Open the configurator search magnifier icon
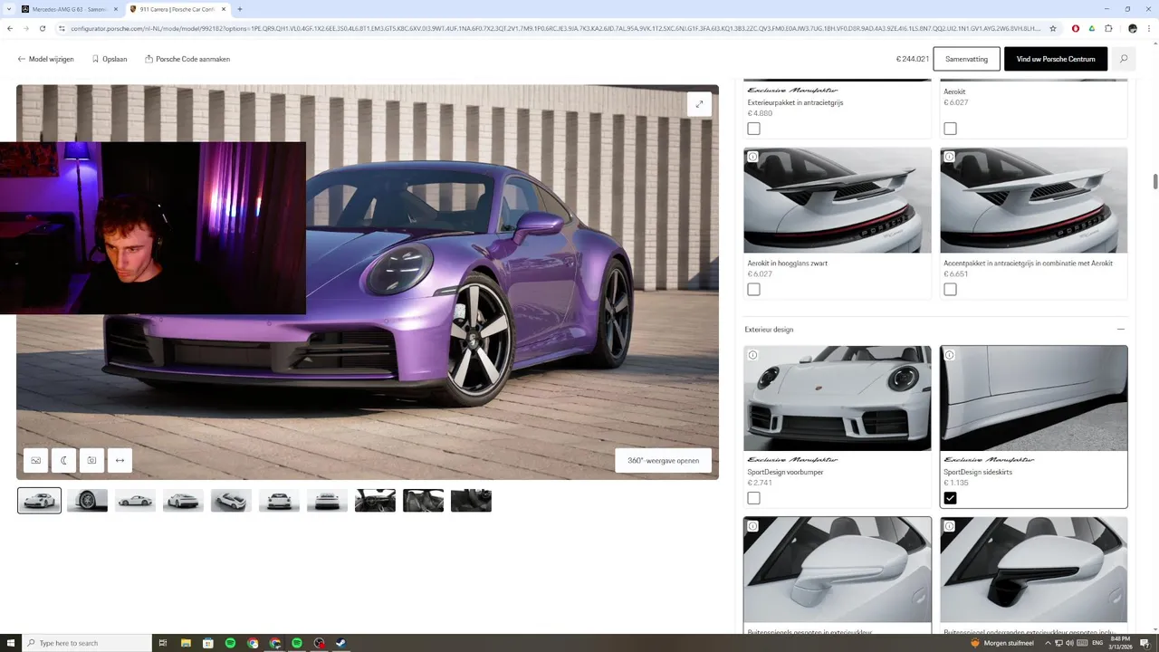Image resolution: width=1159 pixels, height=652 pixels. coord(1124,59)
